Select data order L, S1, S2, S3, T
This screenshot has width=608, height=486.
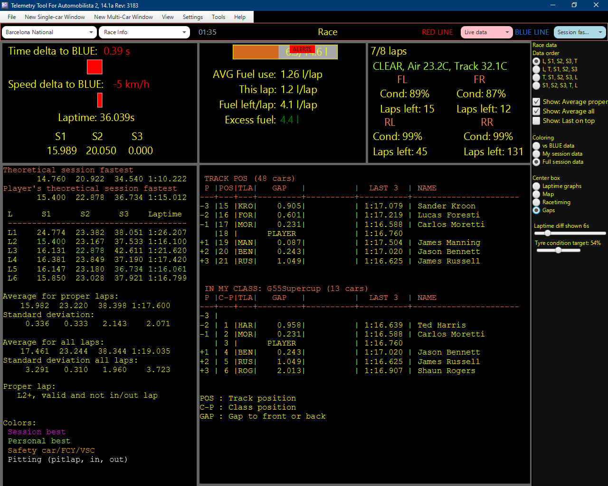click(536, 61)
